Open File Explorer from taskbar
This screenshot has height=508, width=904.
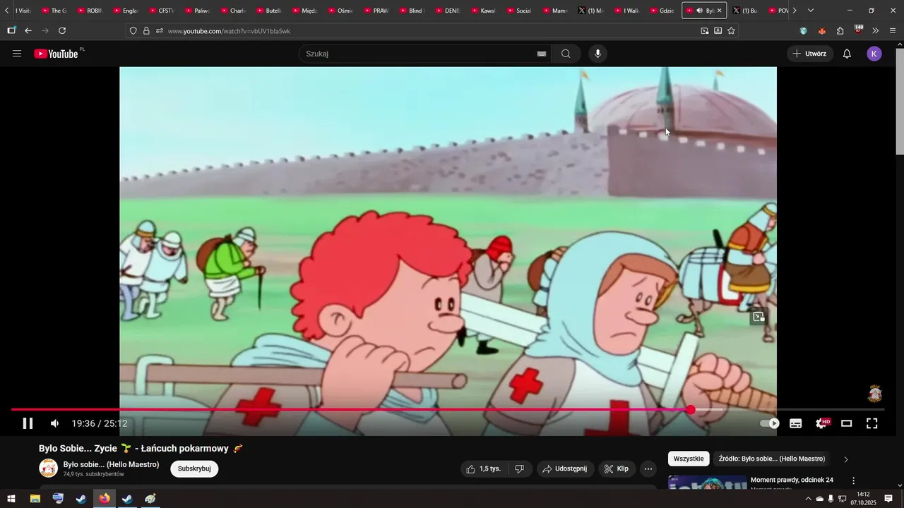35,499
